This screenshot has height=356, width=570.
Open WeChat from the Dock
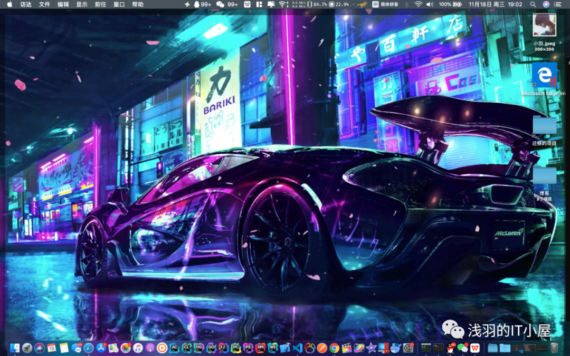point(463,348)
